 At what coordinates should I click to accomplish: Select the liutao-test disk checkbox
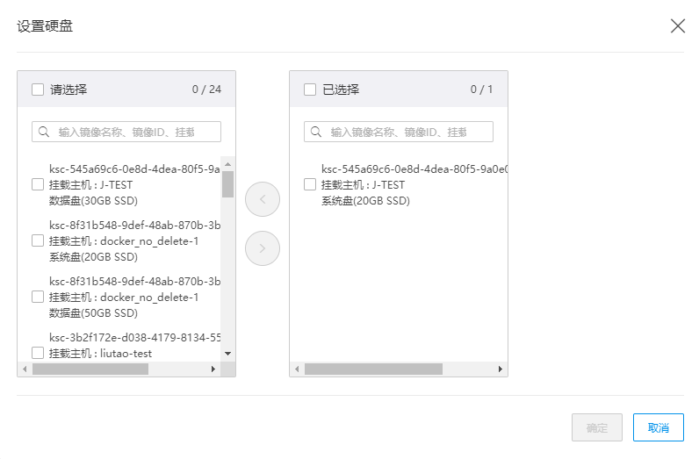pos(38,353)
